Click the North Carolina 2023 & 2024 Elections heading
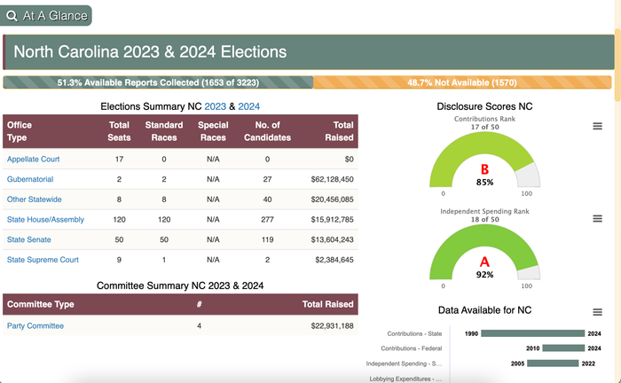Image resolution: width=621 pixels, height=383 pixels. 150,51
